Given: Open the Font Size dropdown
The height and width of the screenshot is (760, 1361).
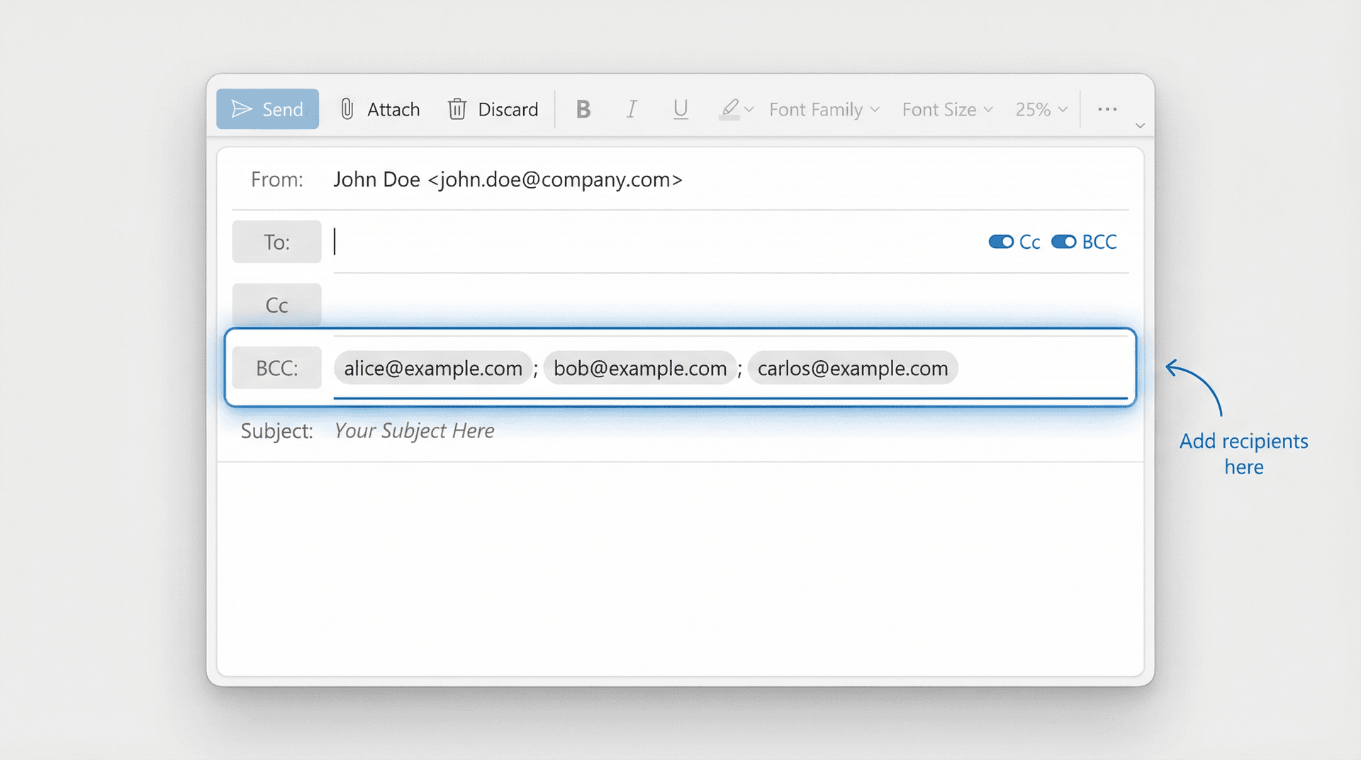Looking at the screenshot, I should [946, 109].
